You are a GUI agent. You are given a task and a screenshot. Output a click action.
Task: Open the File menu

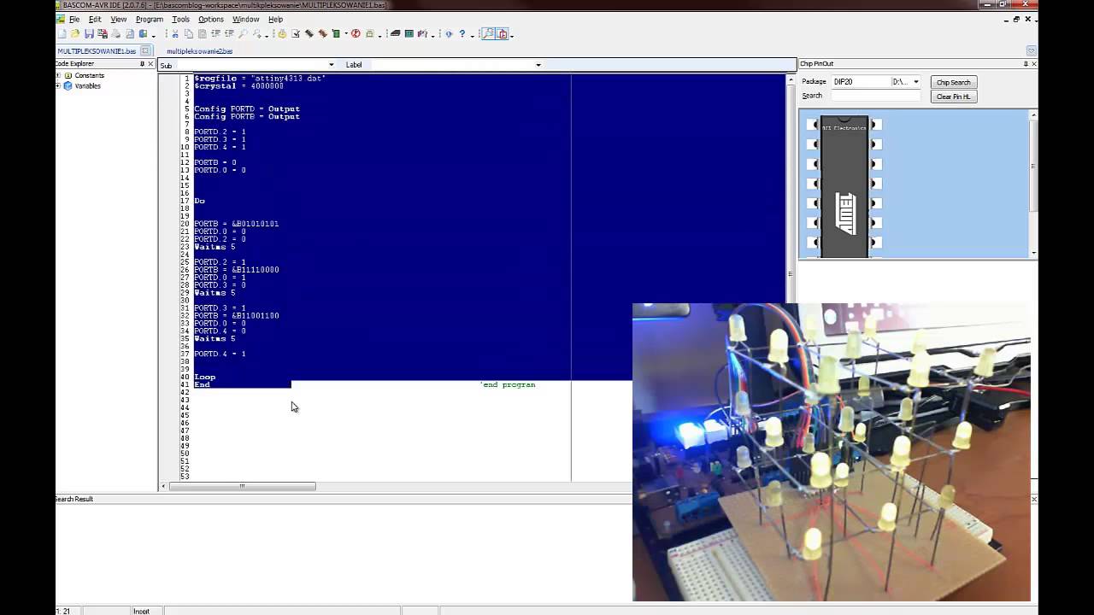pos(74,19)
